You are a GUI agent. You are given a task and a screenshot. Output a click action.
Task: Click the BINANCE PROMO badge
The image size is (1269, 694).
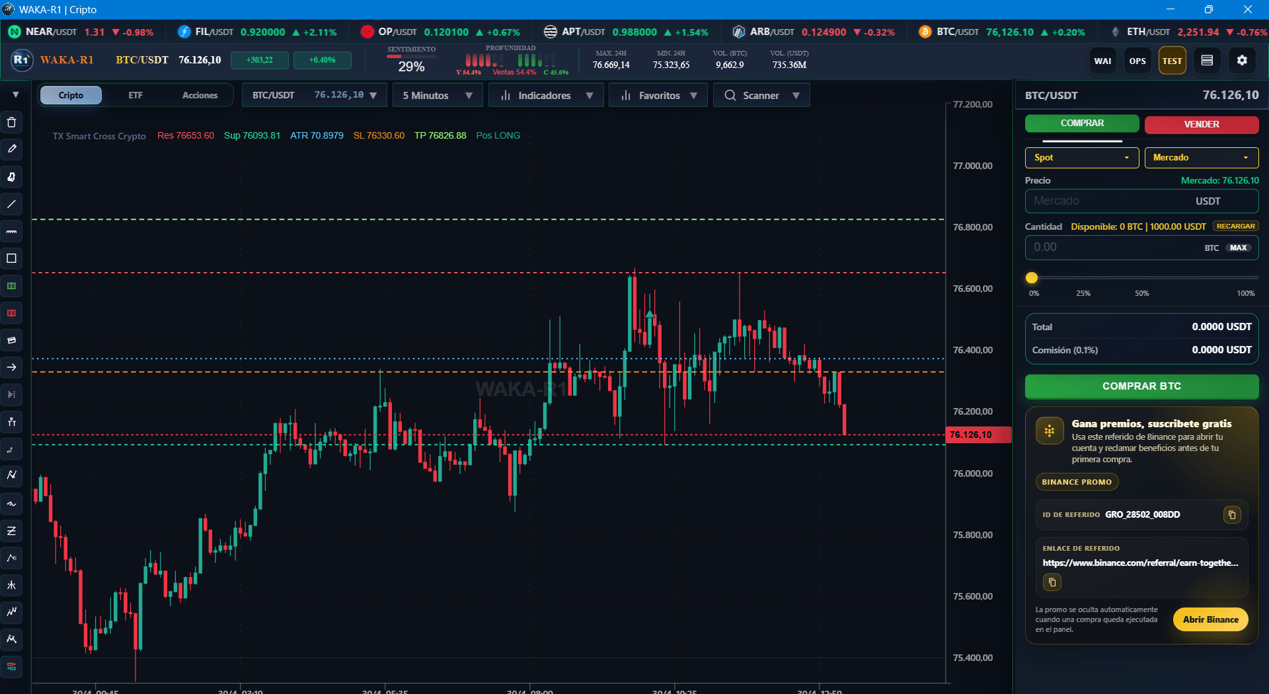click(1077, 482)
